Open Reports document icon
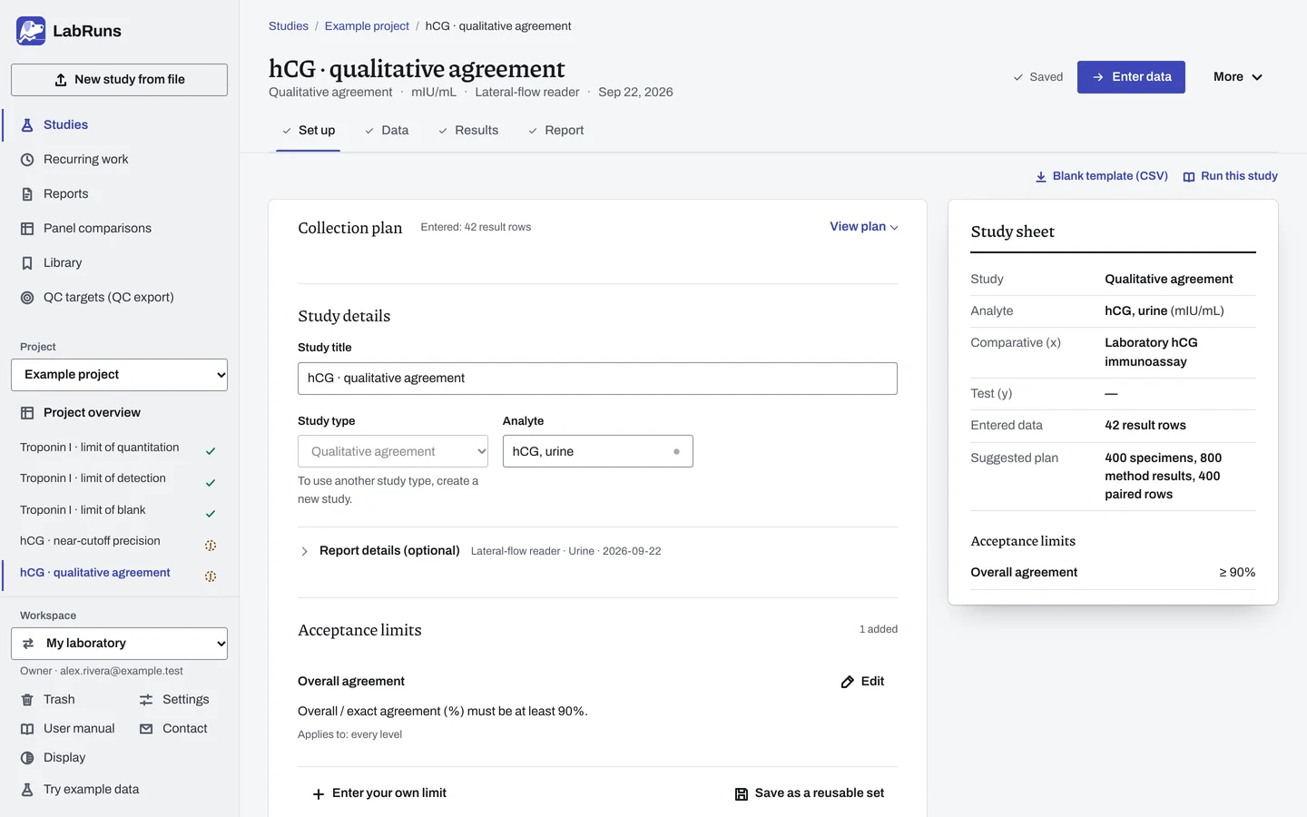The width and height of the screenshot is (1307, 817). (27, 194)
